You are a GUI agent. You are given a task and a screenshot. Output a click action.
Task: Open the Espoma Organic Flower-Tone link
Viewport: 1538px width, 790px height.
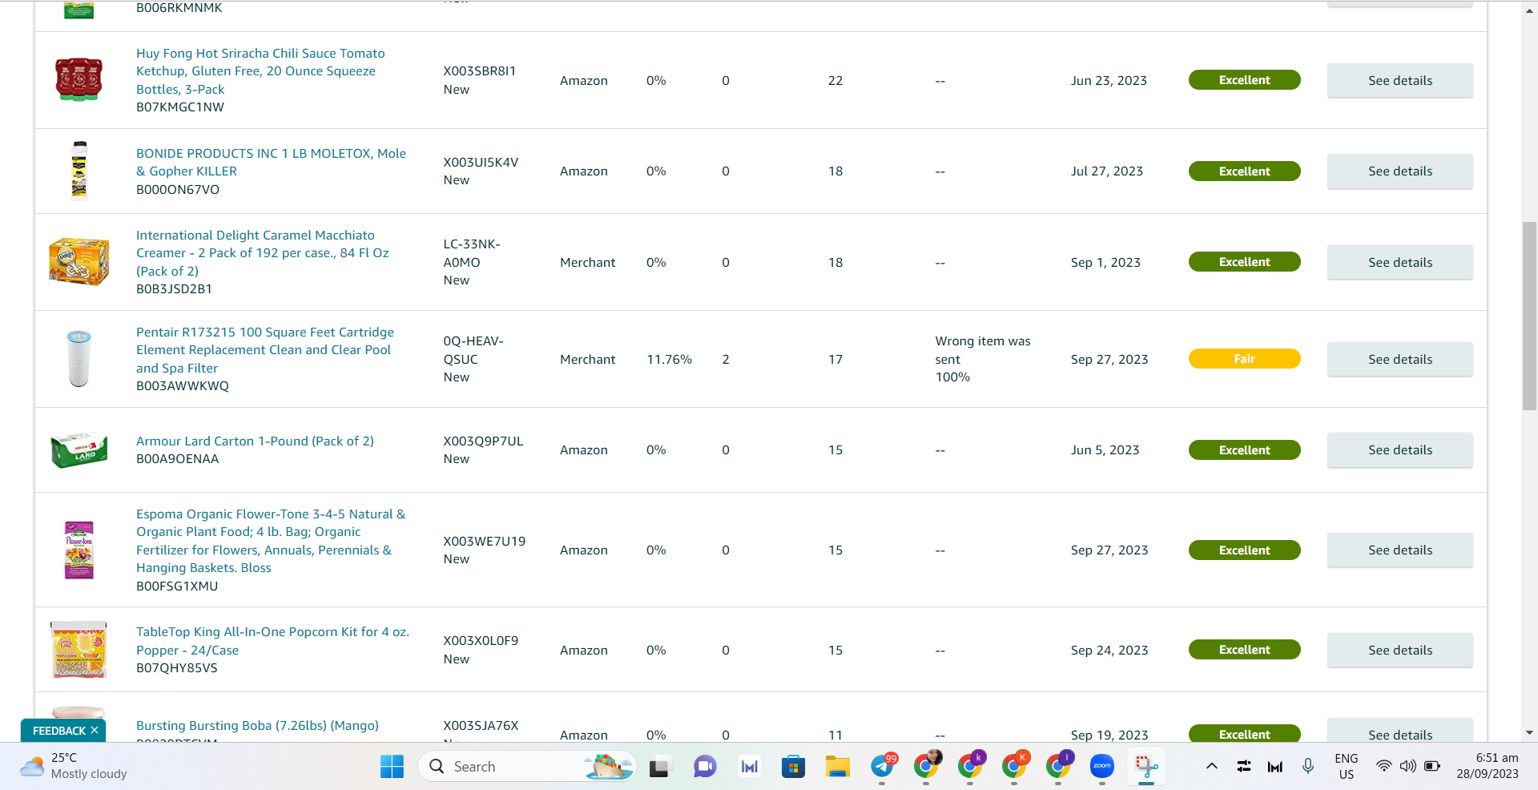271,541
